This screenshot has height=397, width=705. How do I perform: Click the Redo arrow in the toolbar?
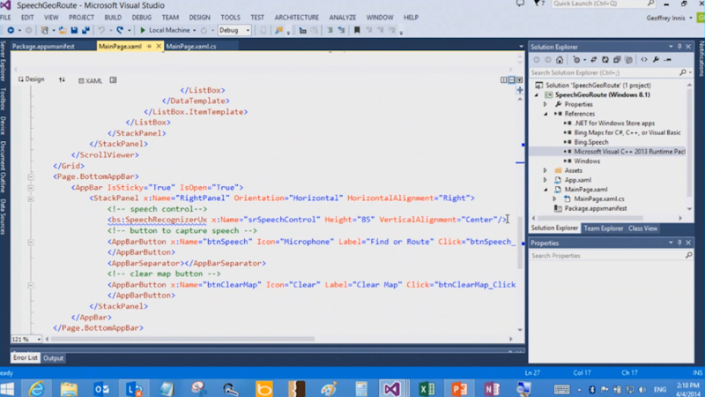120,30
